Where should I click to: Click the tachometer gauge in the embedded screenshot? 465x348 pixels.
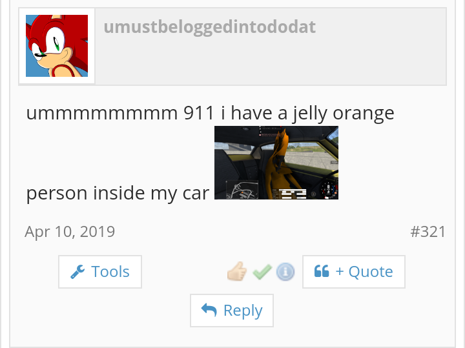tap(328, 189)
